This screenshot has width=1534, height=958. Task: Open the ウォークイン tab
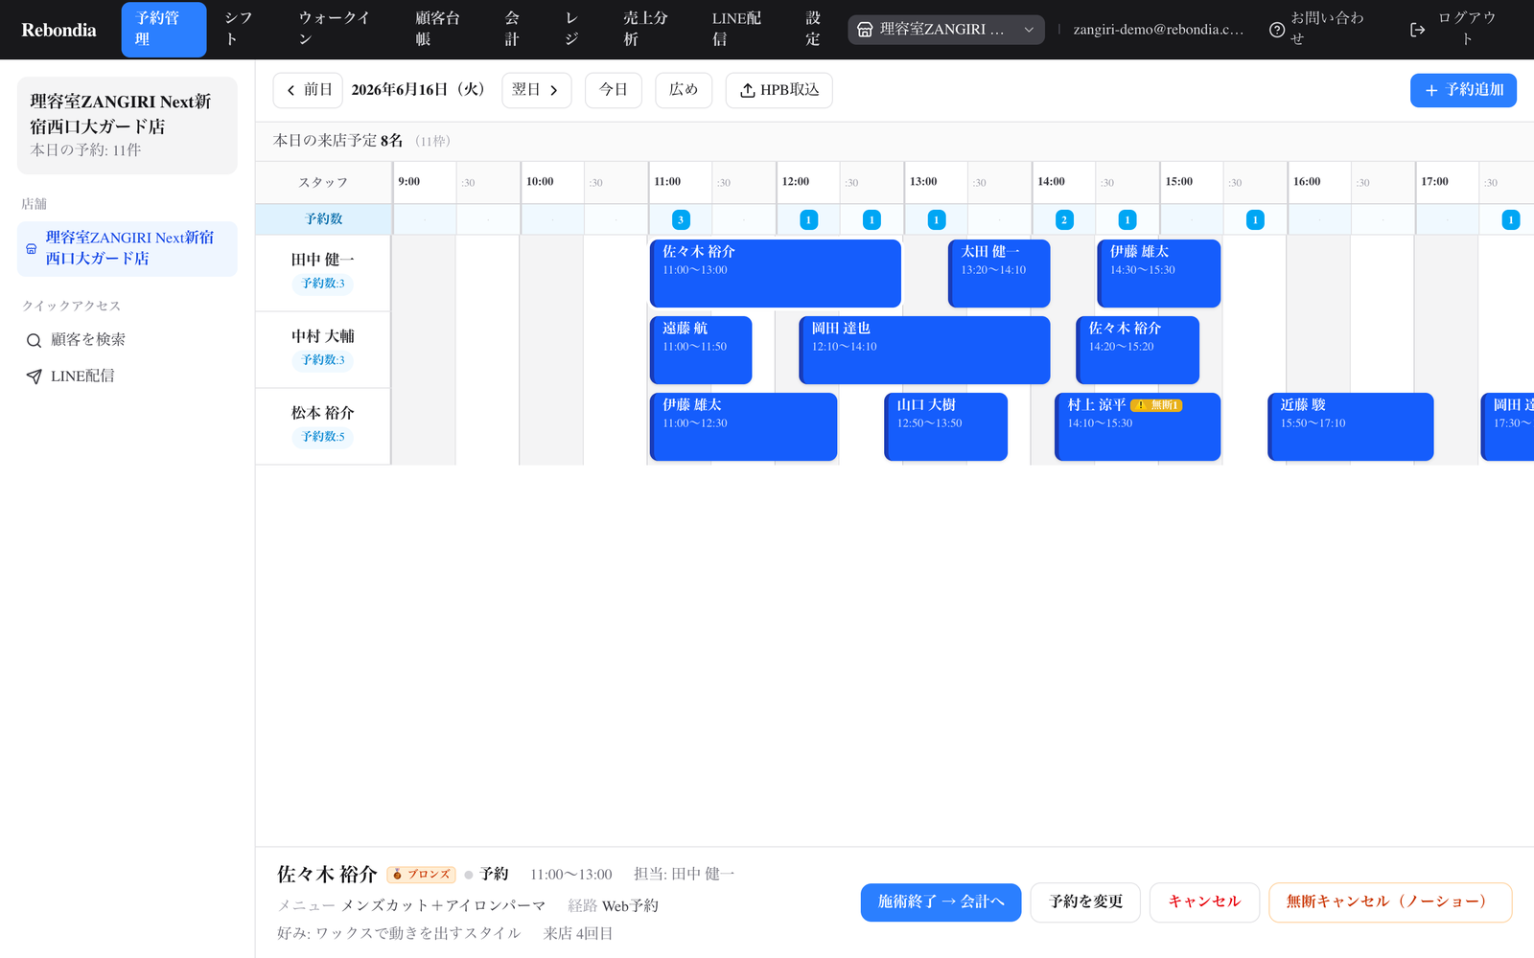click(x=334, y=29)
